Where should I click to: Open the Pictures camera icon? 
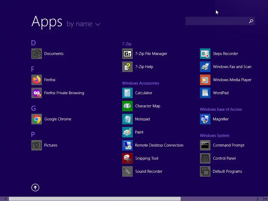37,145
